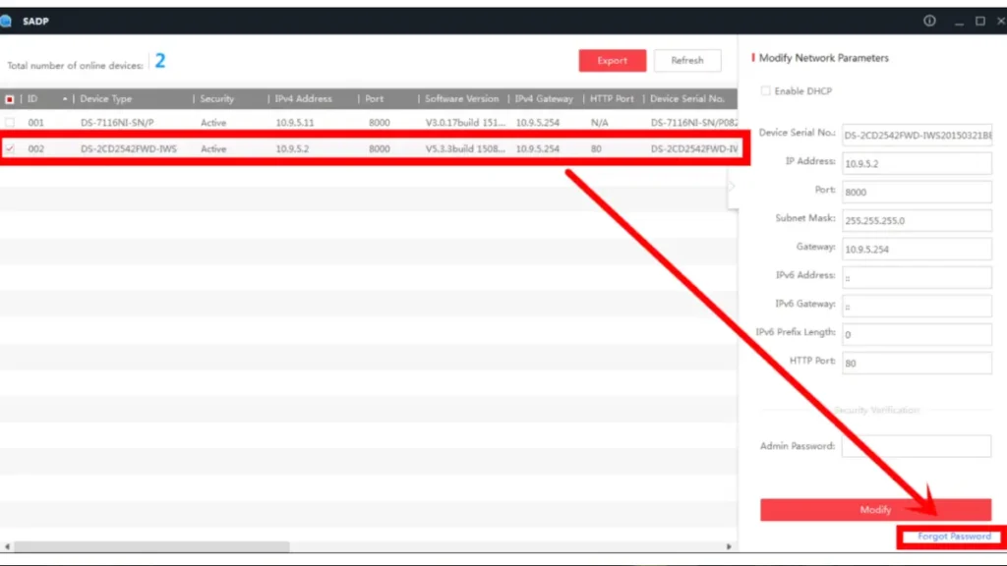This screenshot has height=566, width=1007.
Task: Click the left scroll arrow of horizontal scrollbar
Action: 7,546
